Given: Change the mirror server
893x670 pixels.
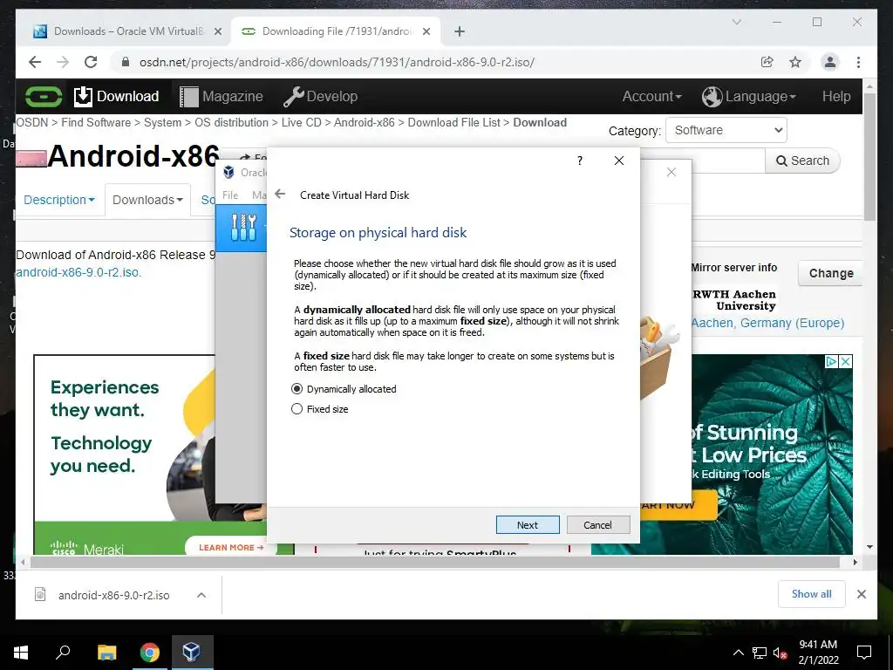Looking at the screenshot, I should (831, 273).
